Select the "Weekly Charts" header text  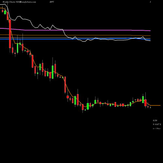pyautogui.click(x=9, y=2)
